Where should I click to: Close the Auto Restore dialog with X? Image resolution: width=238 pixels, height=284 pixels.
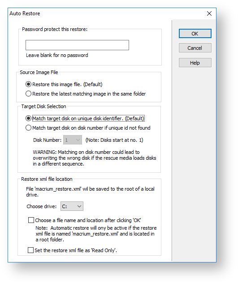pos(209,13)
